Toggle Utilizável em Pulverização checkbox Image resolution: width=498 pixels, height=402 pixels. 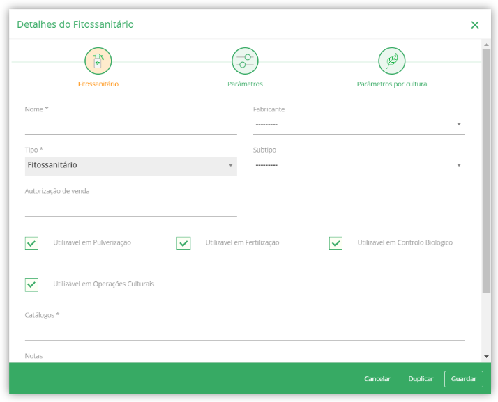pyautogui.click(x=31, y=243)
